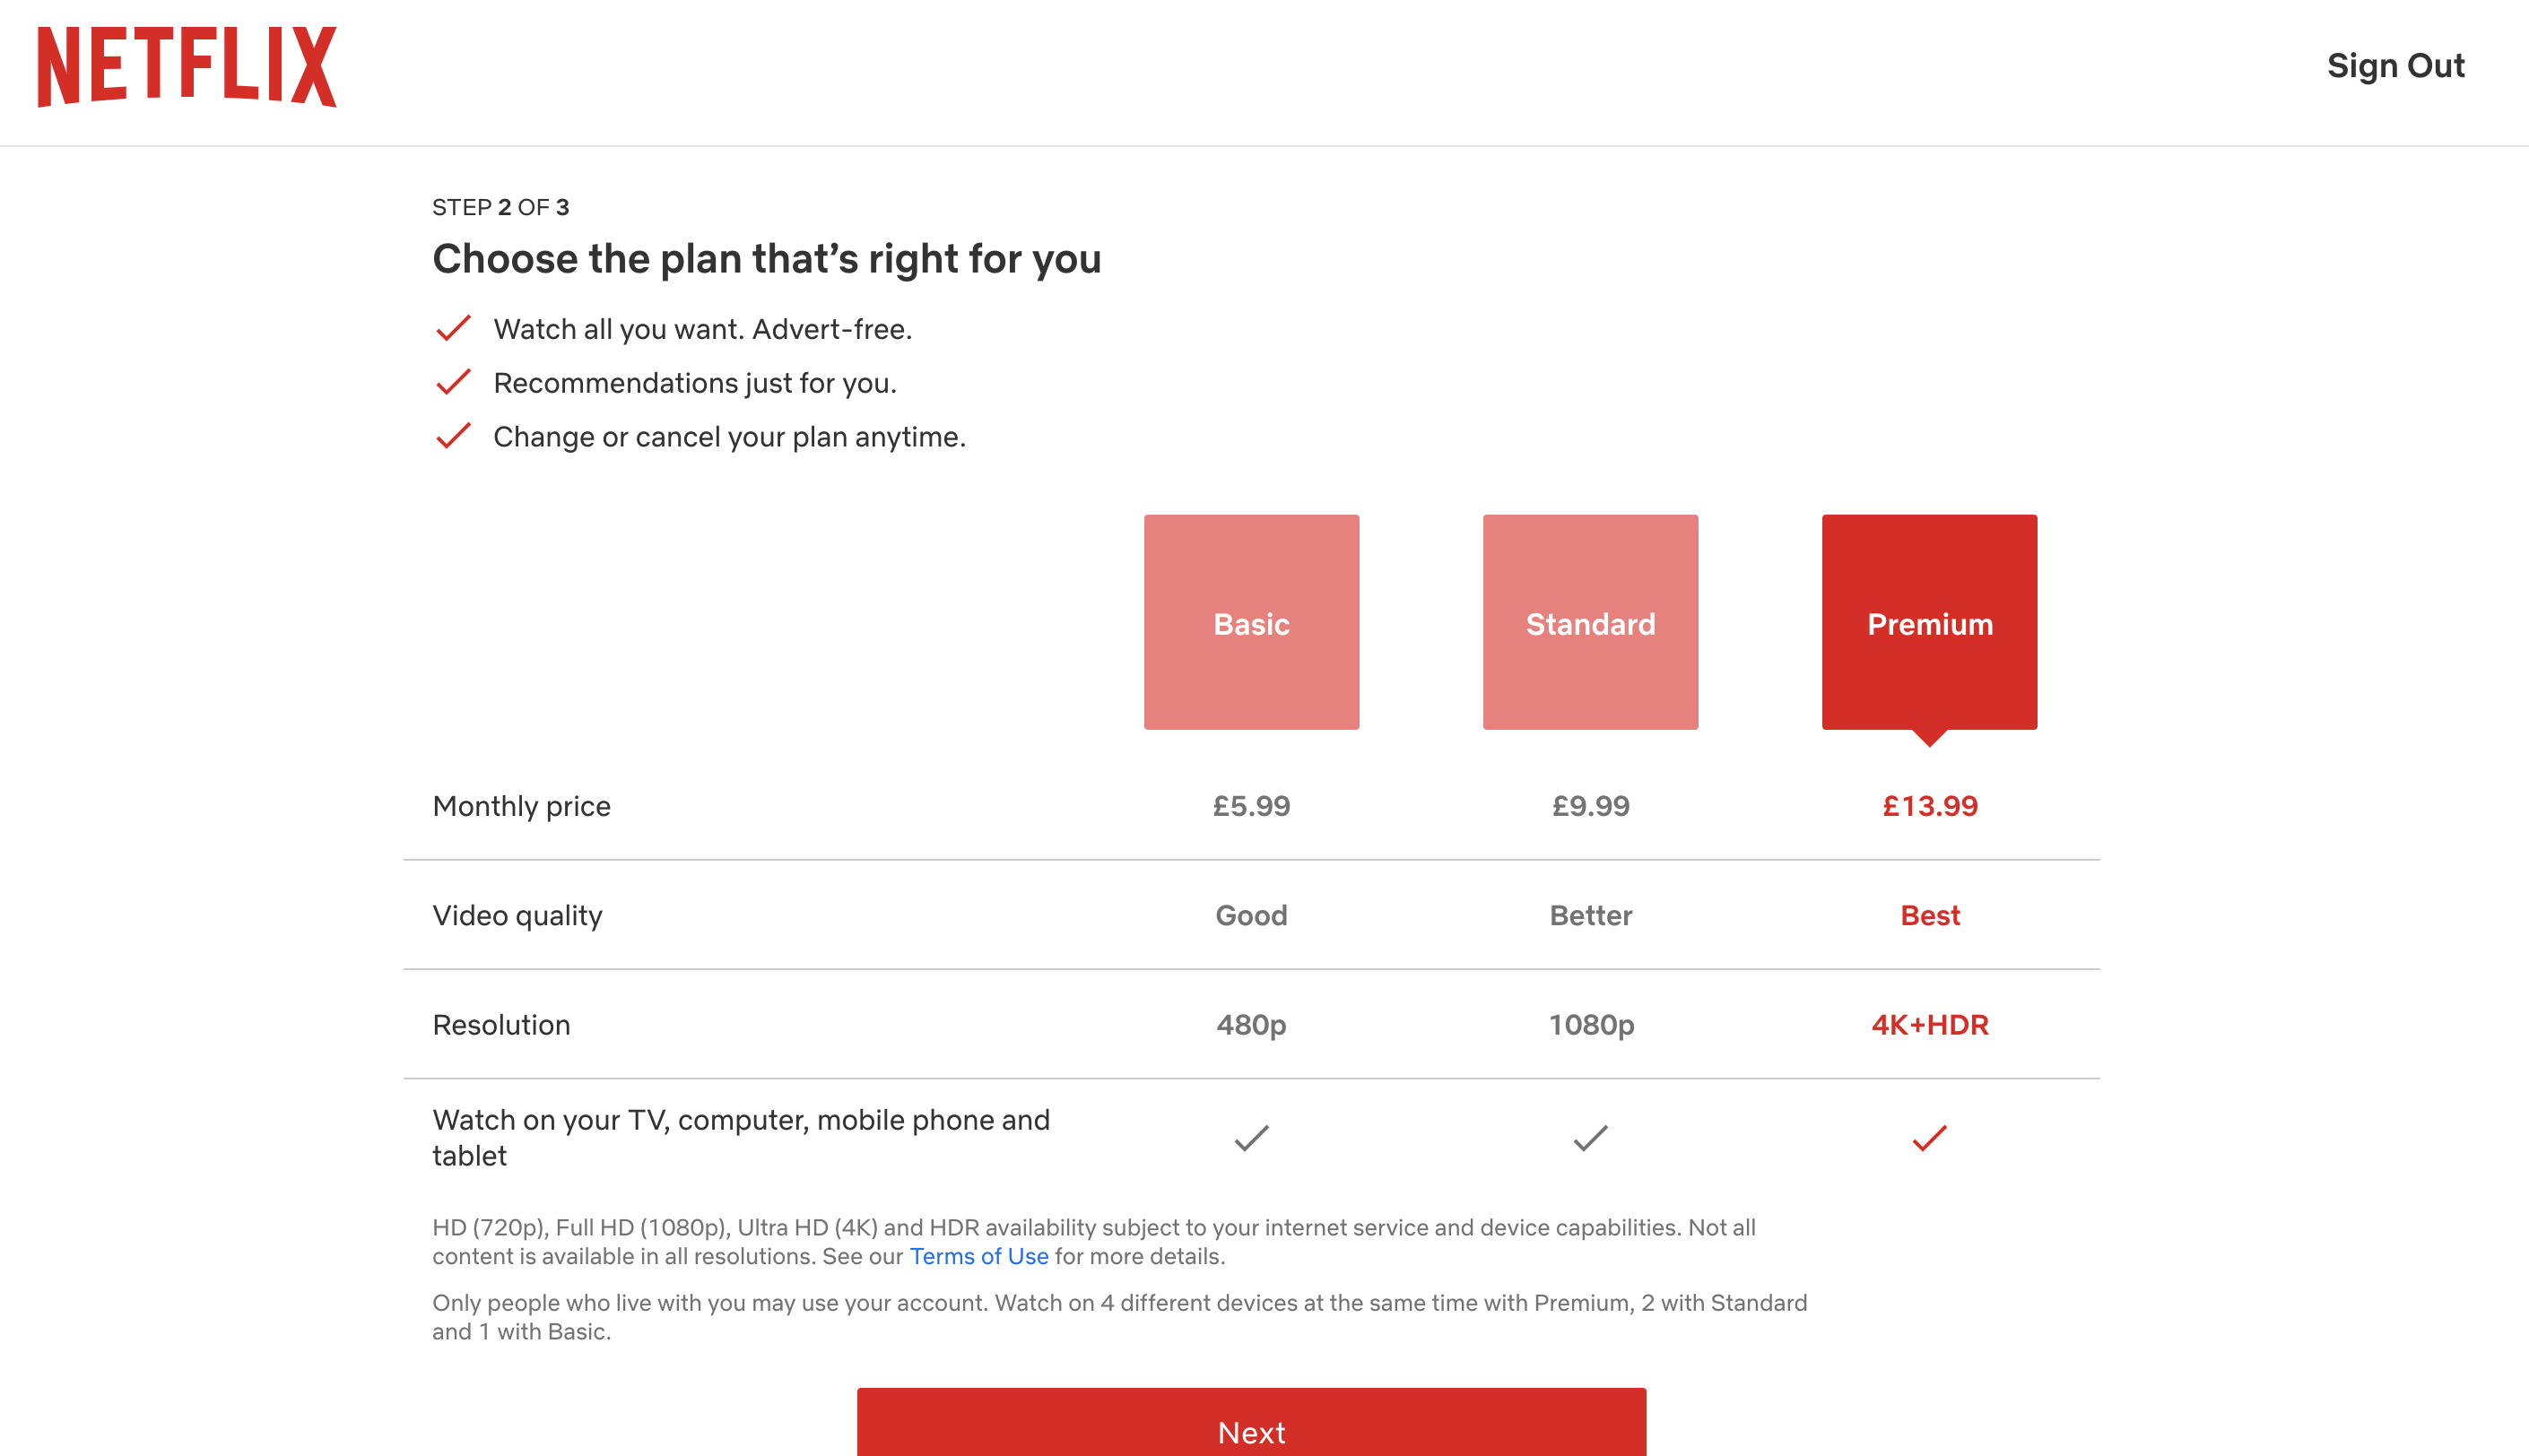
Task: Click the 'Better' video quality for Standard
Action: (x=1590, y=915)
